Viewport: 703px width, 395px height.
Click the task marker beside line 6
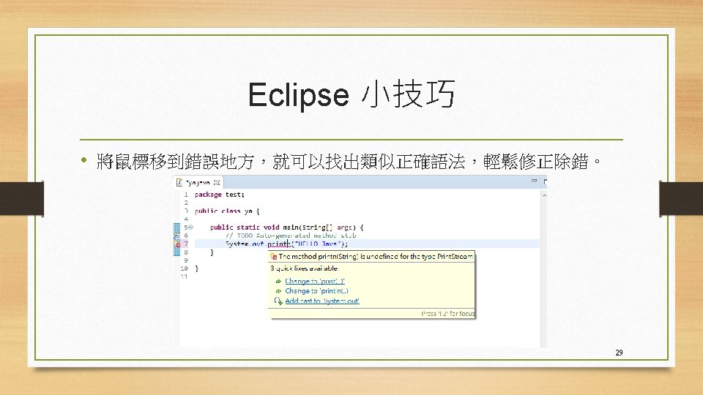pyautogui.click(x=176, y=236)
